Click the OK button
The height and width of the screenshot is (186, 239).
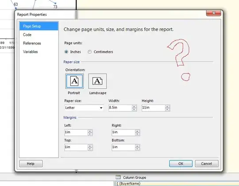pyautogui.click(x=181, y=163)
